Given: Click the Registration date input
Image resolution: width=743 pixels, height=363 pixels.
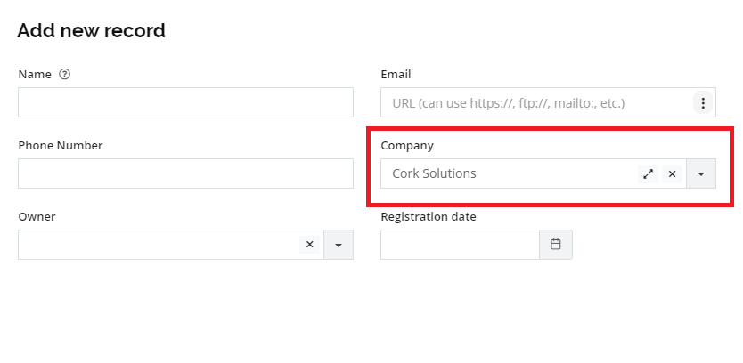Looking at the screenshot, I should pyautogui.click(x=460, y=245).
